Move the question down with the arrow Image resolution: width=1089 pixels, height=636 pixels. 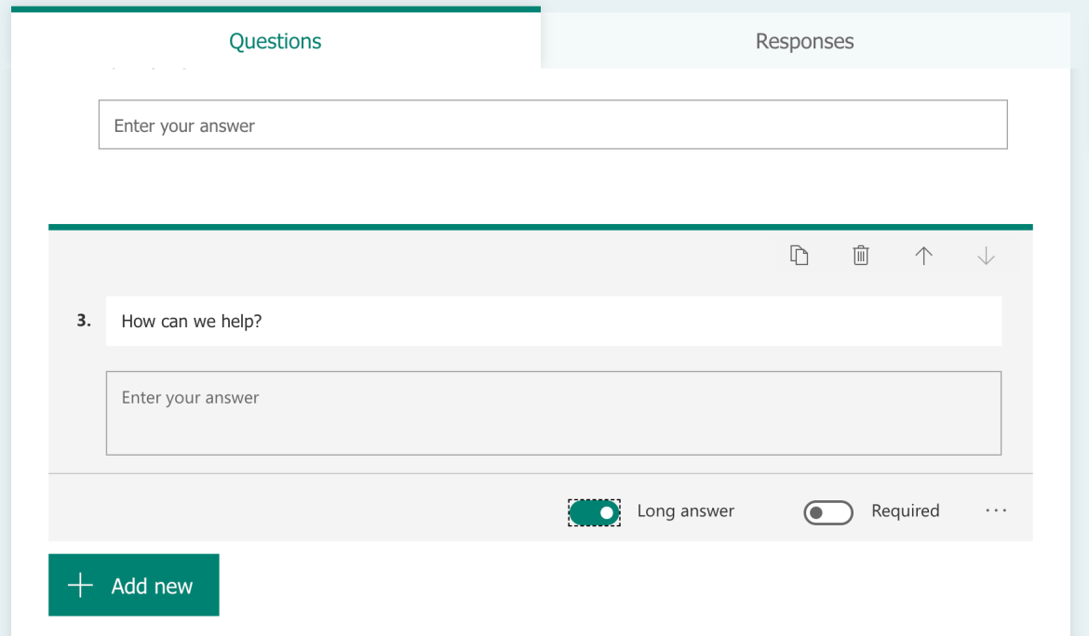pos(986,256)
